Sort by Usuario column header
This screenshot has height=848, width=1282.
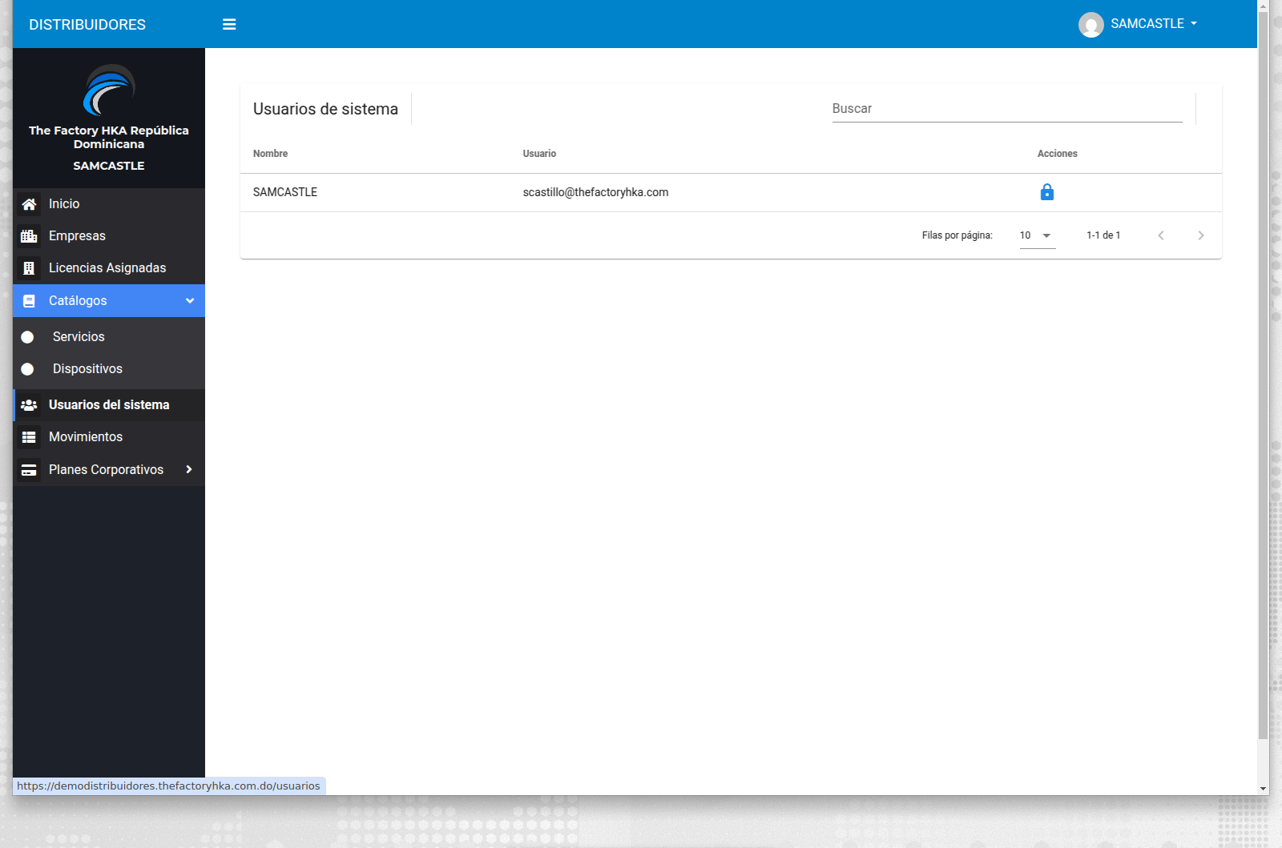tap(539, 154)
